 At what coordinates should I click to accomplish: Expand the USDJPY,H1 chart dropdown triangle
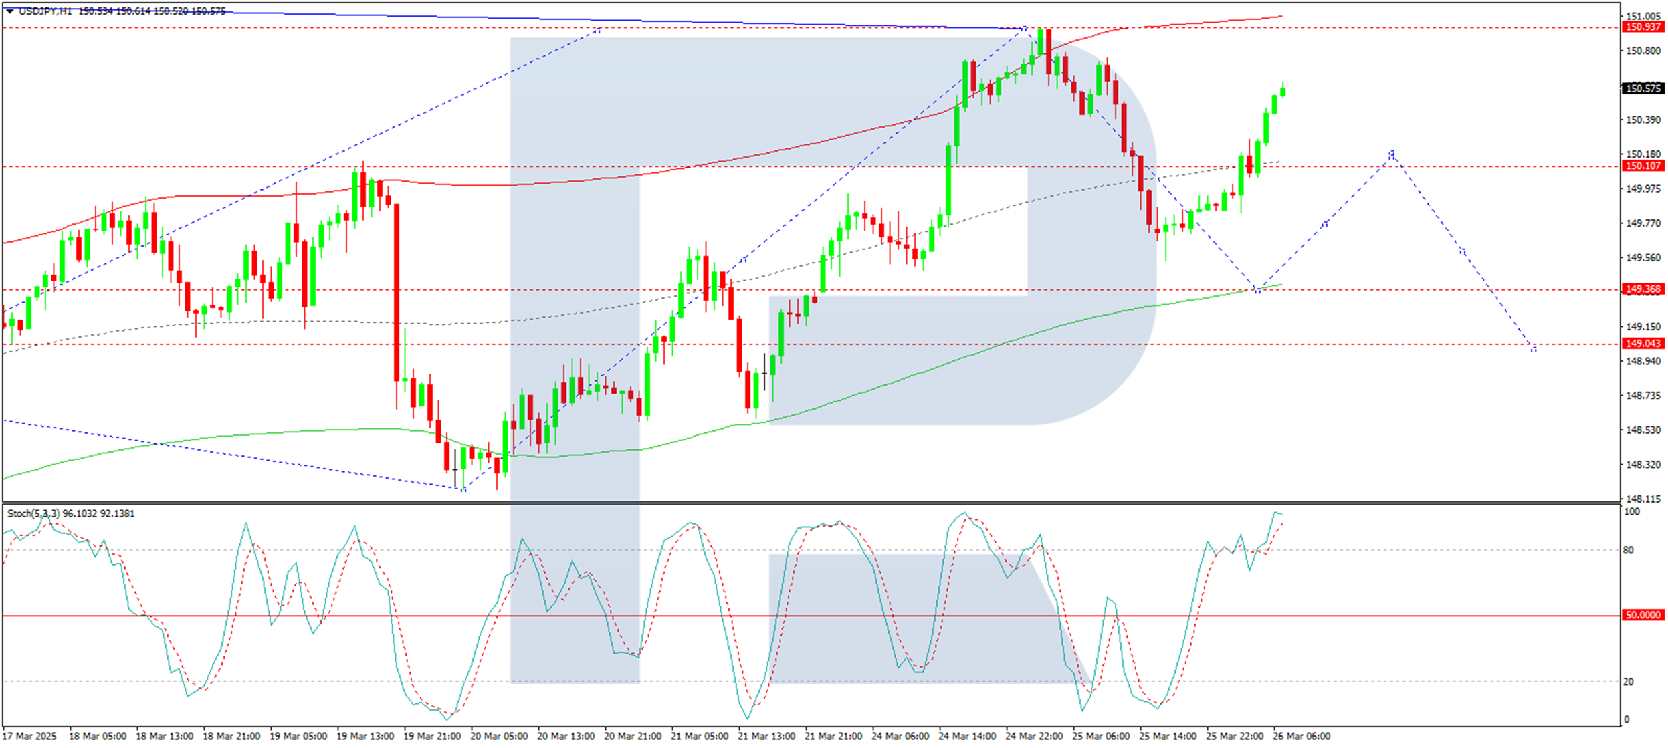(x=10, y=11)
